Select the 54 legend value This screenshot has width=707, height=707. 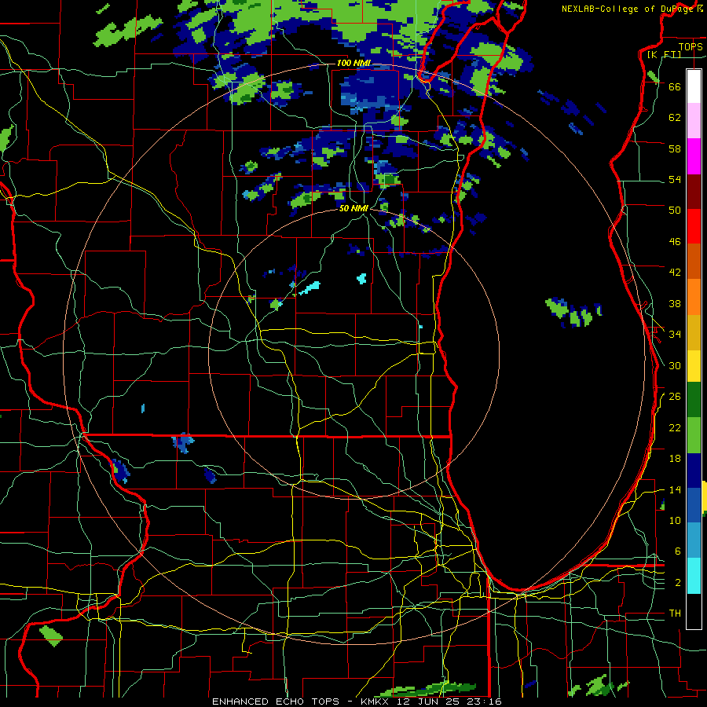pos(675,179)
